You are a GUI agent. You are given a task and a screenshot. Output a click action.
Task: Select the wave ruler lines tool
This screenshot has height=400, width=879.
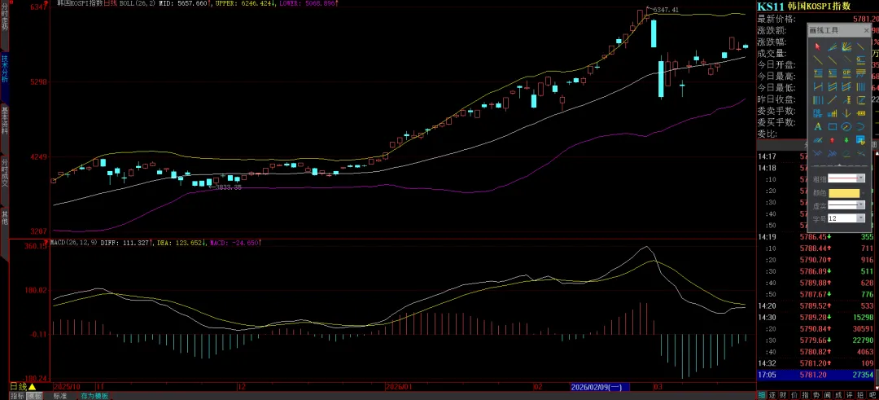point(860,73)
